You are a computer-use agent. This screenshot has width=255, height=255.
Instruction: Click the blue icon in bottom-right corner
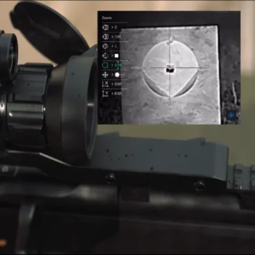point(231,115)
